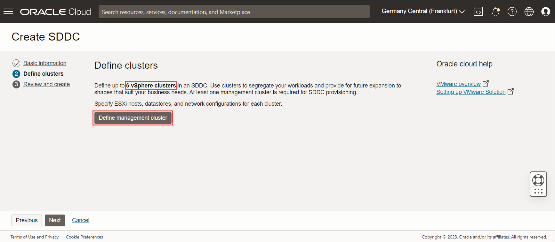Open the notifications bell
The width and height of the screenshot is (555, 242).
(495, 12)
